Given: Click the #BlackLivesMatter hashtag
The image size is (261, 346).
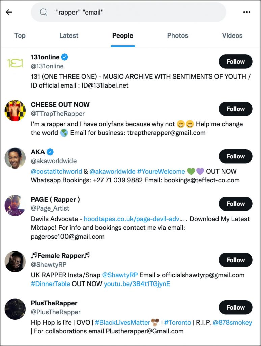Looking at the screenshot, I should click(122, 322).
